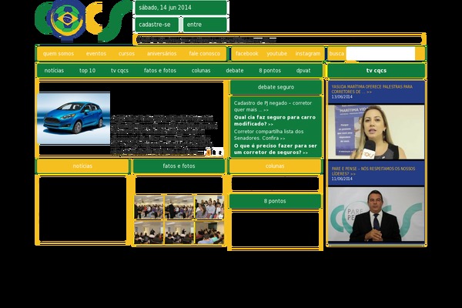Viewport: 462px width, 308px height.
Task: Open the quem somos menu item
Action: point(59,54)
